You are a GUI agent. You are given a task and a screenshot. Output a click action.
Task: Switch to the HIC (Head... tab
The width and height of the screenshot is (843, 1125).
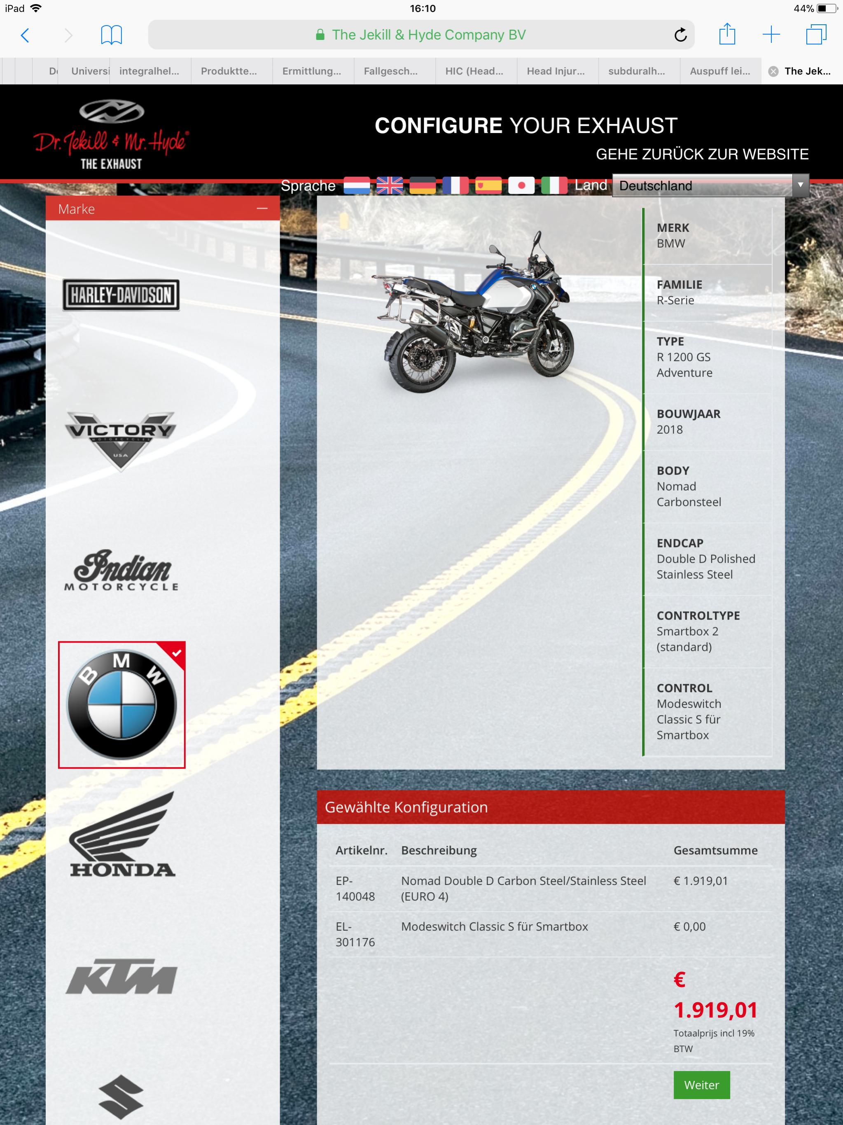(474, 71)
